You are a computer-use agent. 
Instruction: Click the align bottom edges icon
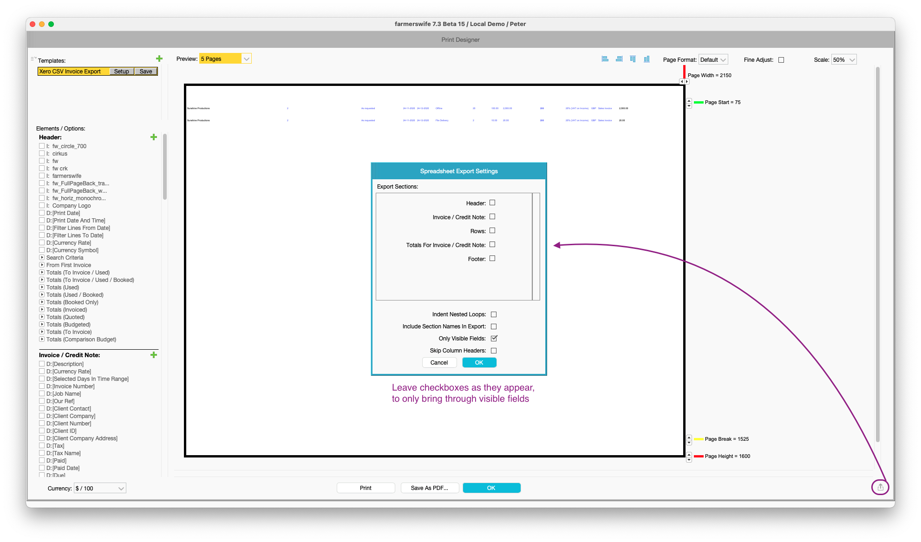pyautogui.click(x=647, y=59)
